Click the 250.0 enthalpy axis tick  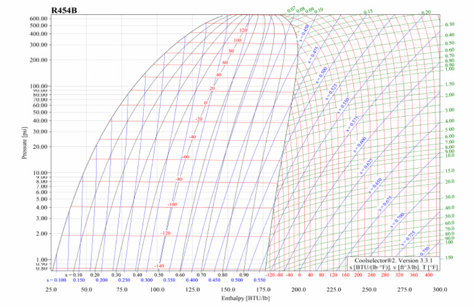point(369,290)
